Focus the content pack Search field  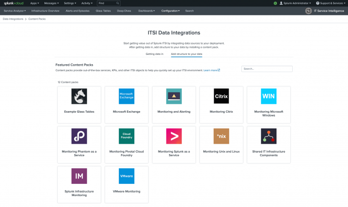(x=267, y=69)
